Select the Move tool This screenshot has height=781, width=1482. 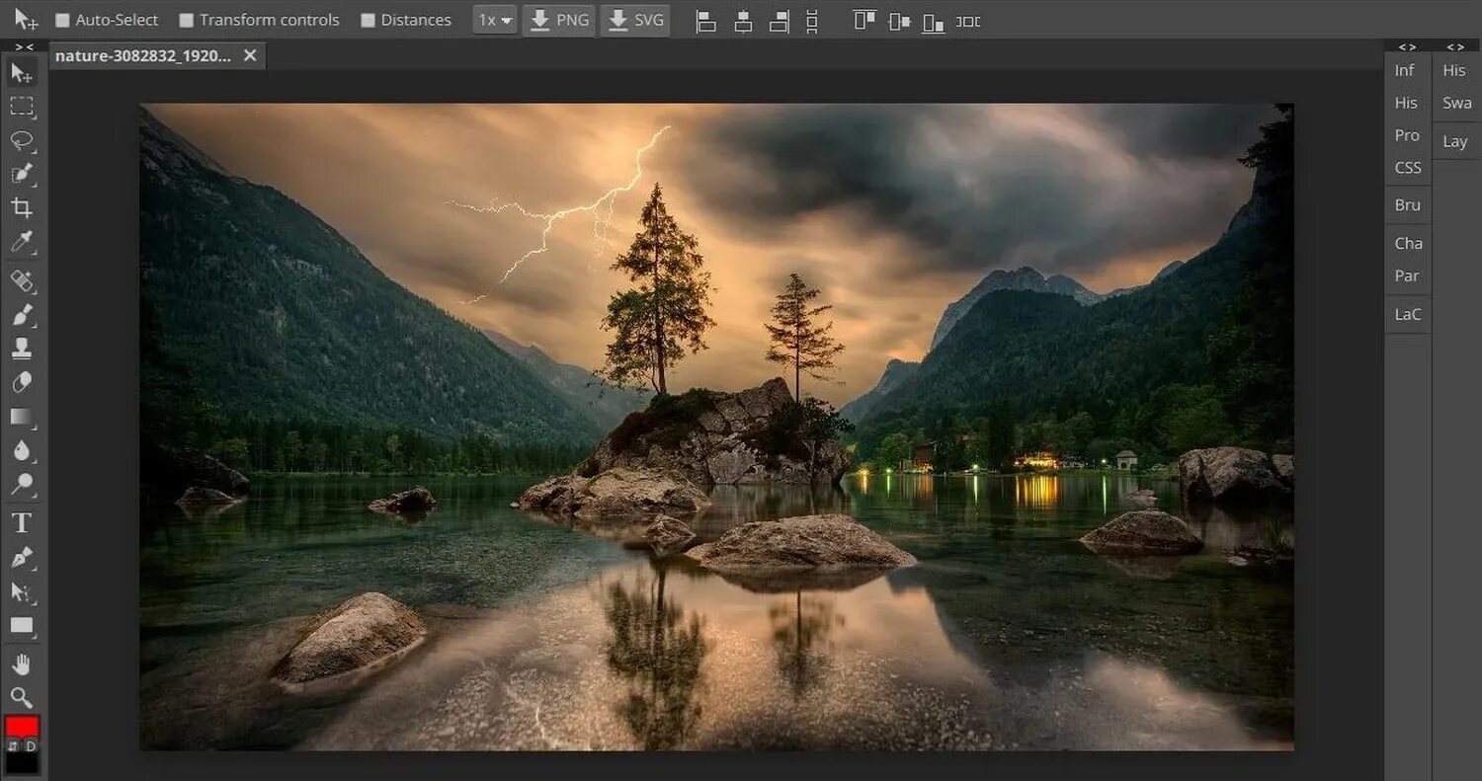pyautogui.click(x=22, y=71)
